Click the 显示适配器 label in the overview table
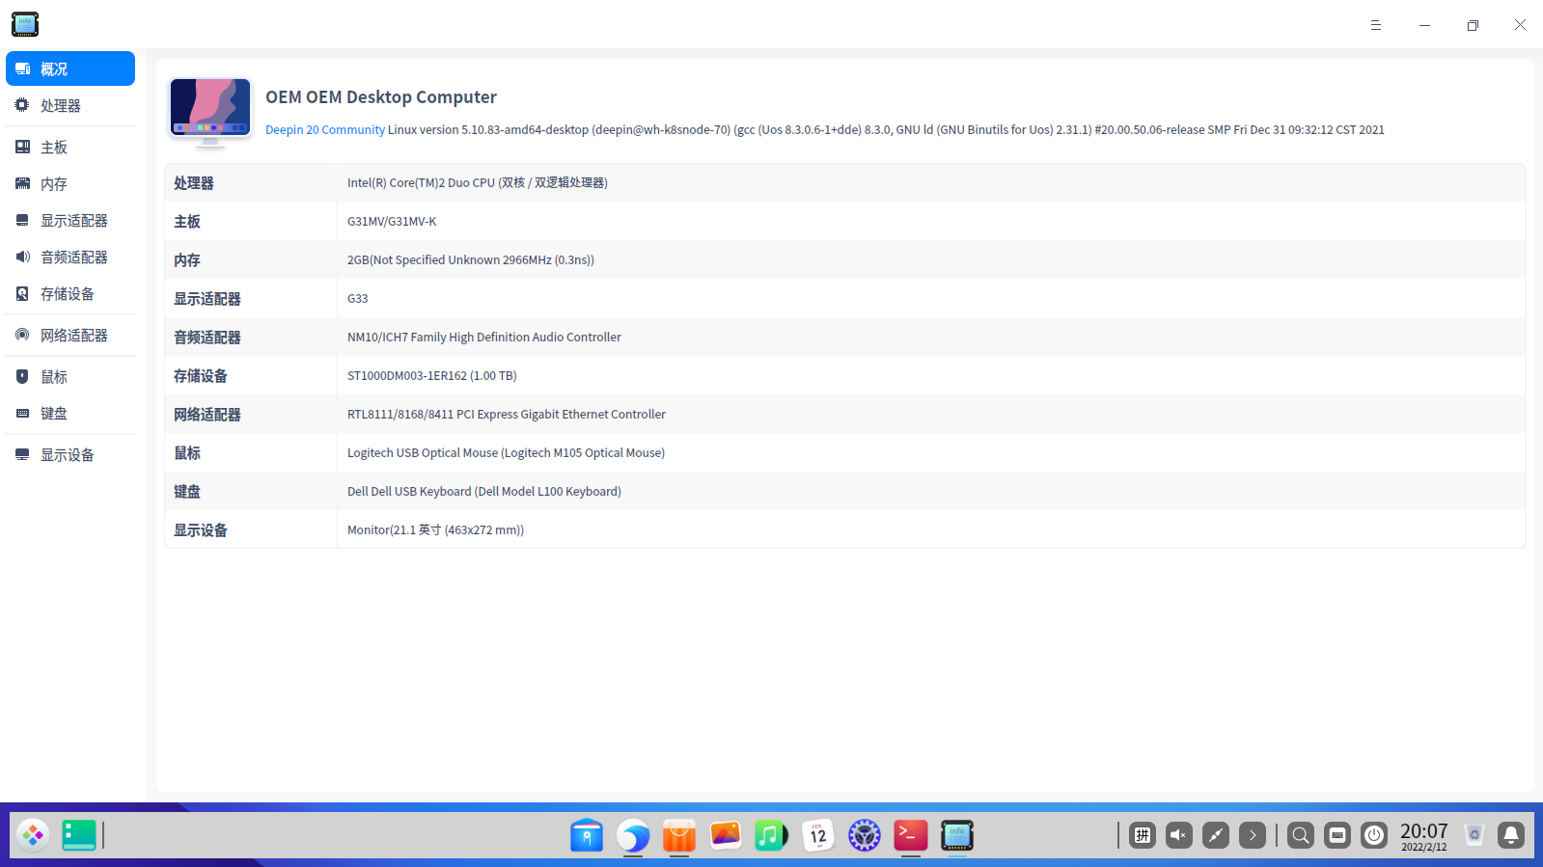This screenshot has width=1543, height=867. pyautogui.click(x=207, y=299)
